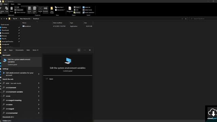Expand the envio suggestion arrow
This screenshot has height=122, width=217.
tap(39, 96)
